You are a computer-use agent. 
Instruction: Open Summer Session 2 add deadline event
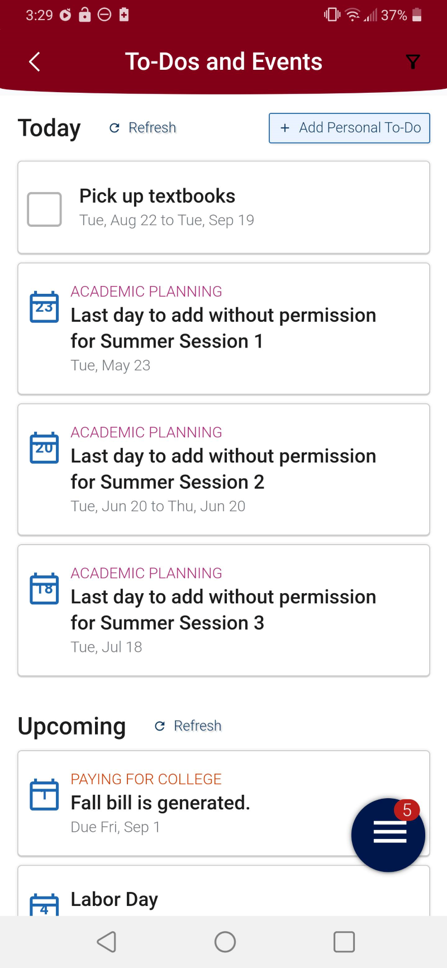point(223,469)
